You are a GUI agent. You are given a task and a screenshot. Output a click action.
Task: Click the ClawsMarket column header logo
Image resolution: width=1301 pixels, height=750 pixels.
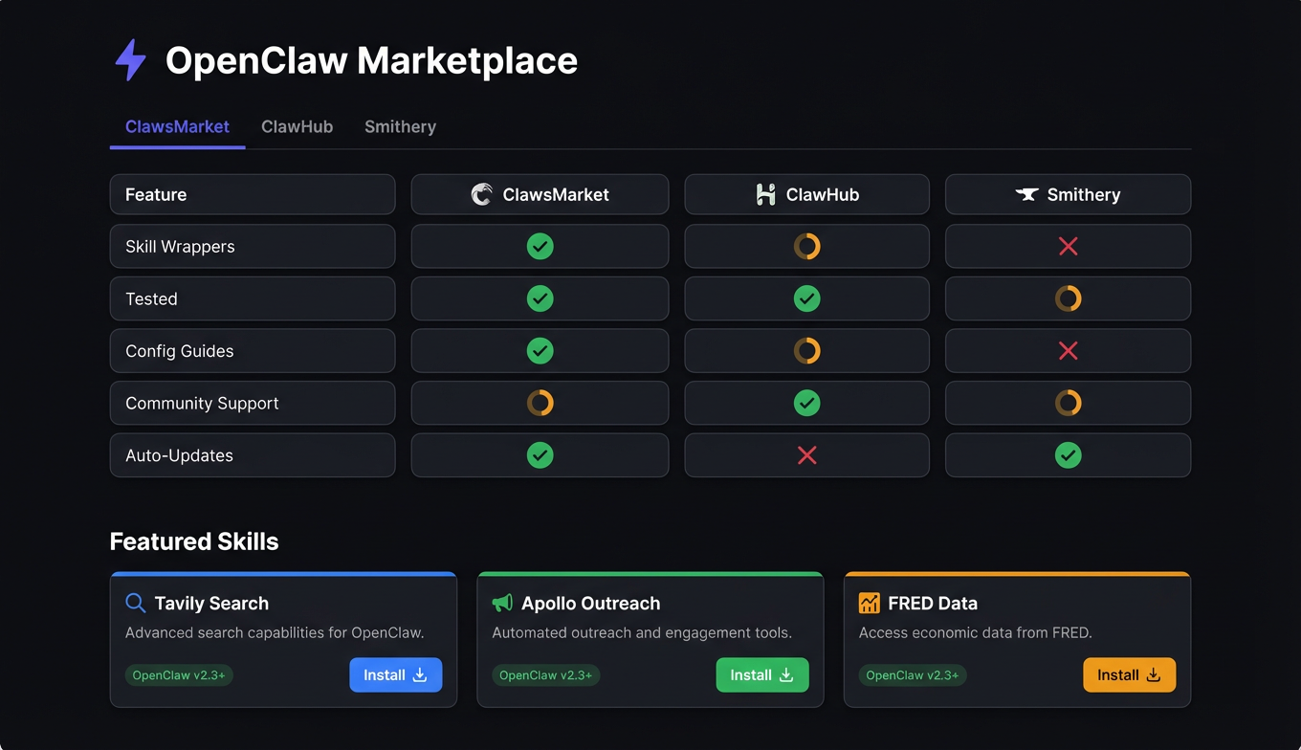(482, 195)
